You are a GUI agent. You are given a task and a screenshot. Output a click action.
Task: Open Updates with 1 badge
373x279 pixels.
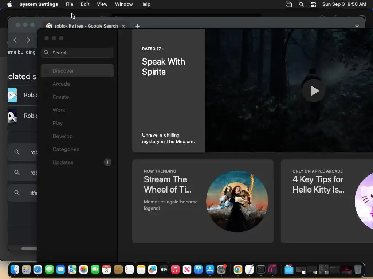[x=77, y=162]
